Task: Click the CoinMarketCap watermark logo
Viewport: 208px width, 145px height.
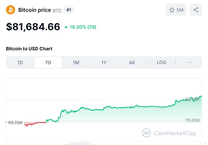Action: [146, 133]
